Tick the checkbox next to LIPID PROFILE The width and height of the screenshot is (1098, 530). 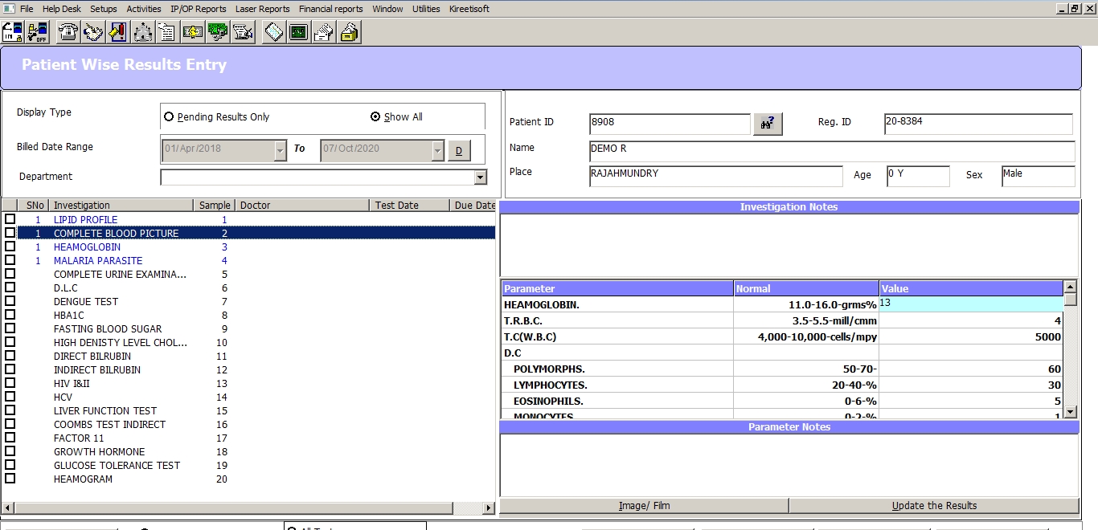click(10, 219)
